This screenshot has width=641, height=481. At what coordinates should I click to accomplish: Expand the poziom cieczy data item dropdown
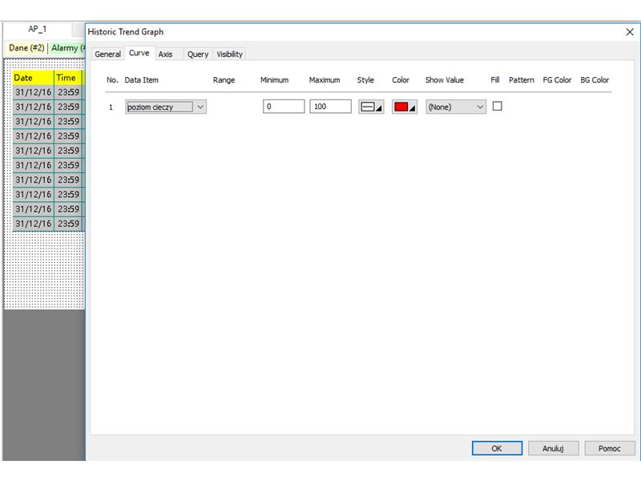pyautogui.click(x=200, y=107)
